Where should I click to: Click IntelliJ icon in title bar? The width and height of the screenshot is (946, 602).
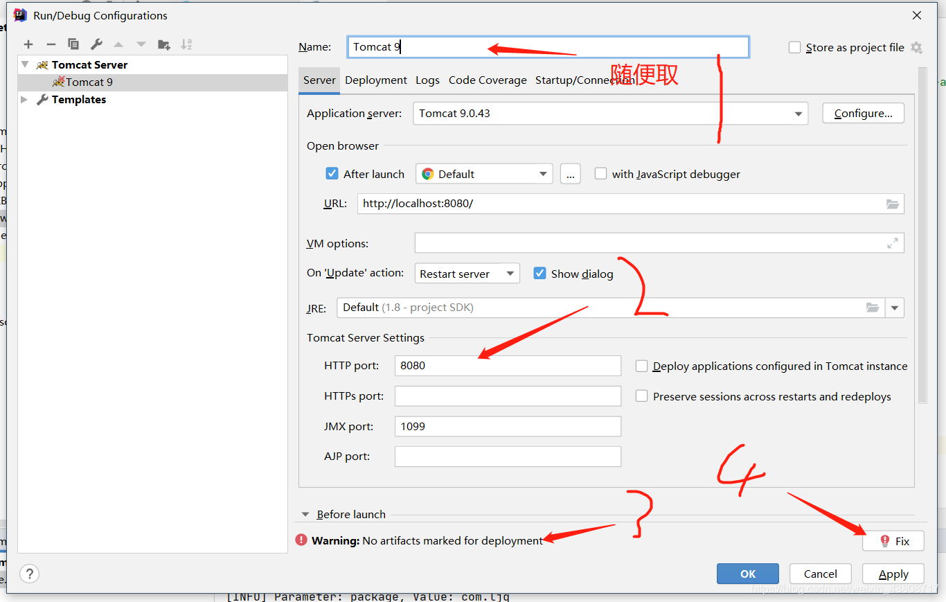[x=20, y=15]
